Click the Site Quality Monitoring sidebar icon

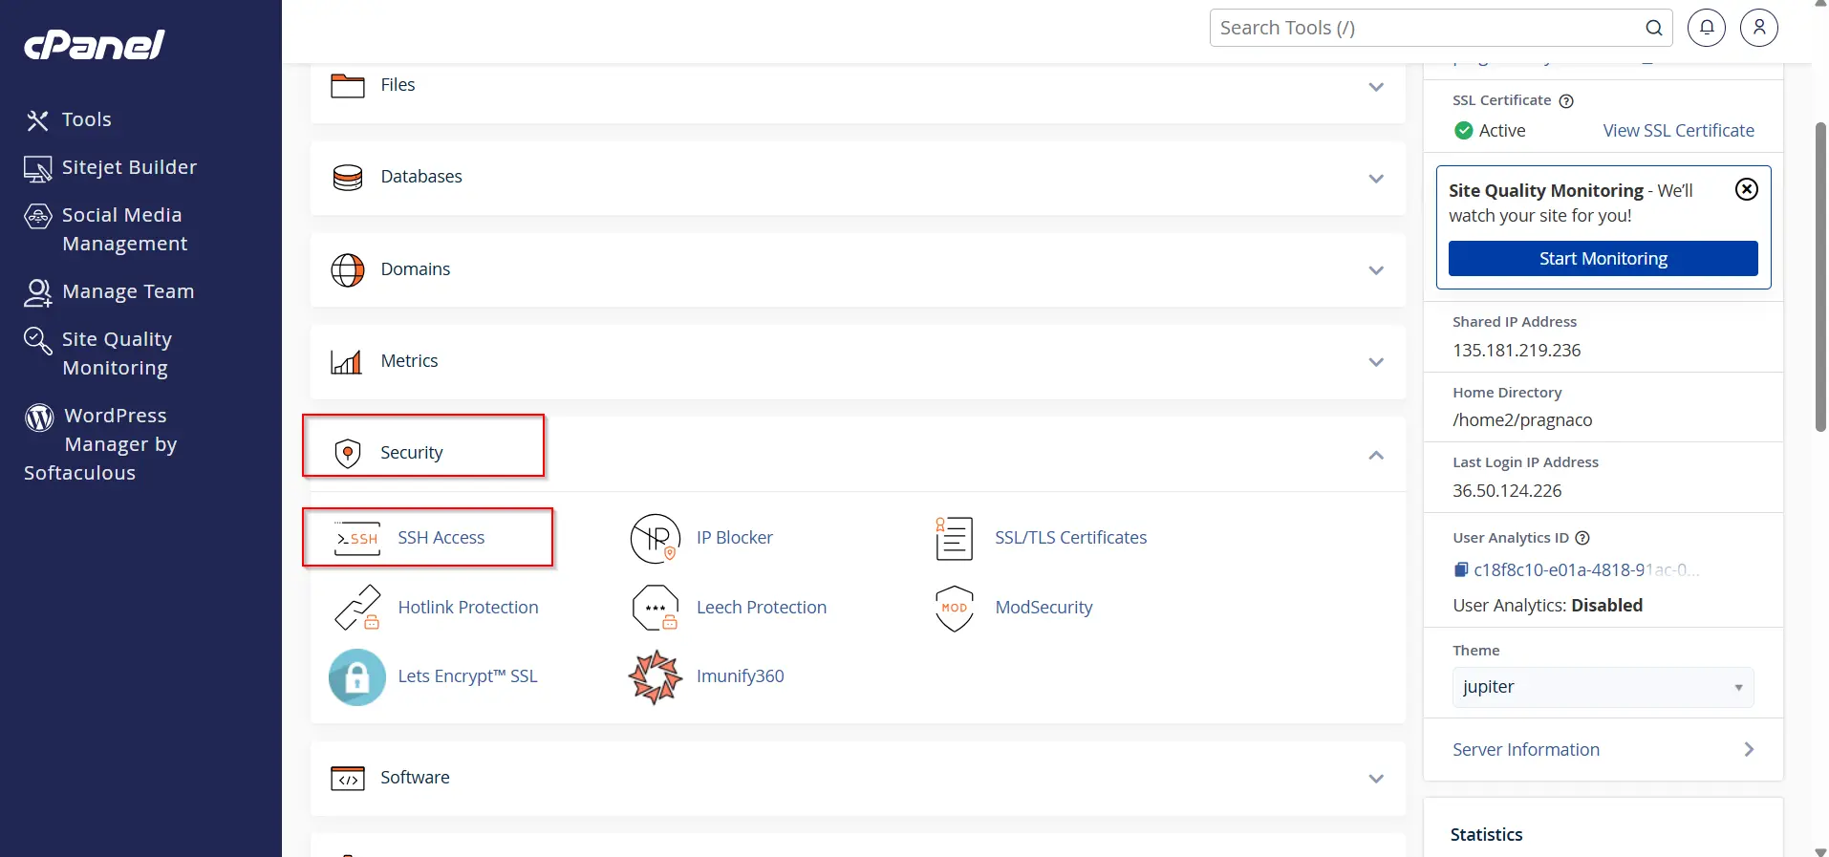(37, 340)
